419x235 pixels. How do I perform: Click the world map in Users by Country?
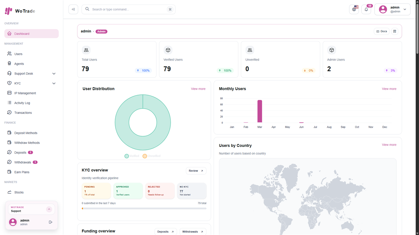tap(308, 197)
